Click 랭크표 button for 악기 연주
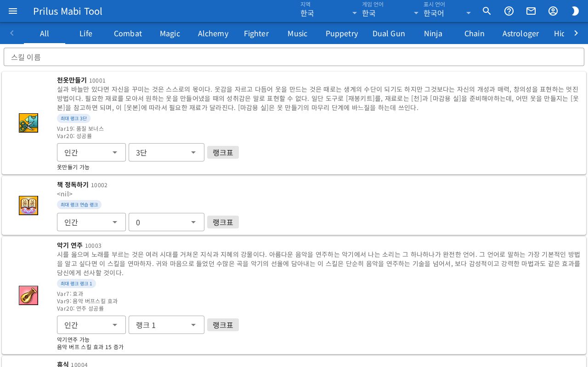This screenshot has height=367, width=588. (223, 325)
